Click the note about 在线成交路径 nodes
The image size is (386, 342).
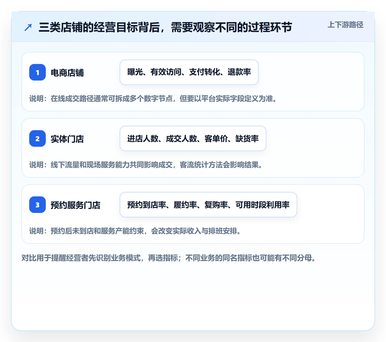click(x=153, y=98)
